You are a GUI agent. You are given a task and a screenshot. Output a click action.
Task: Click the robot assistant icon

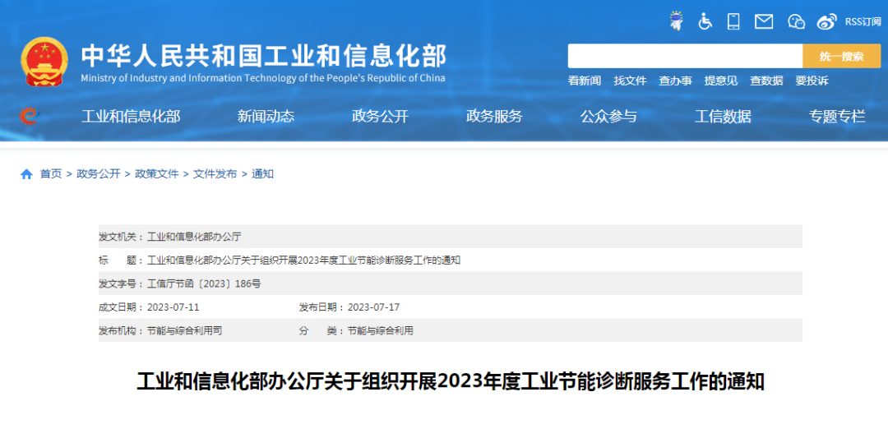[x=676, y=21]
